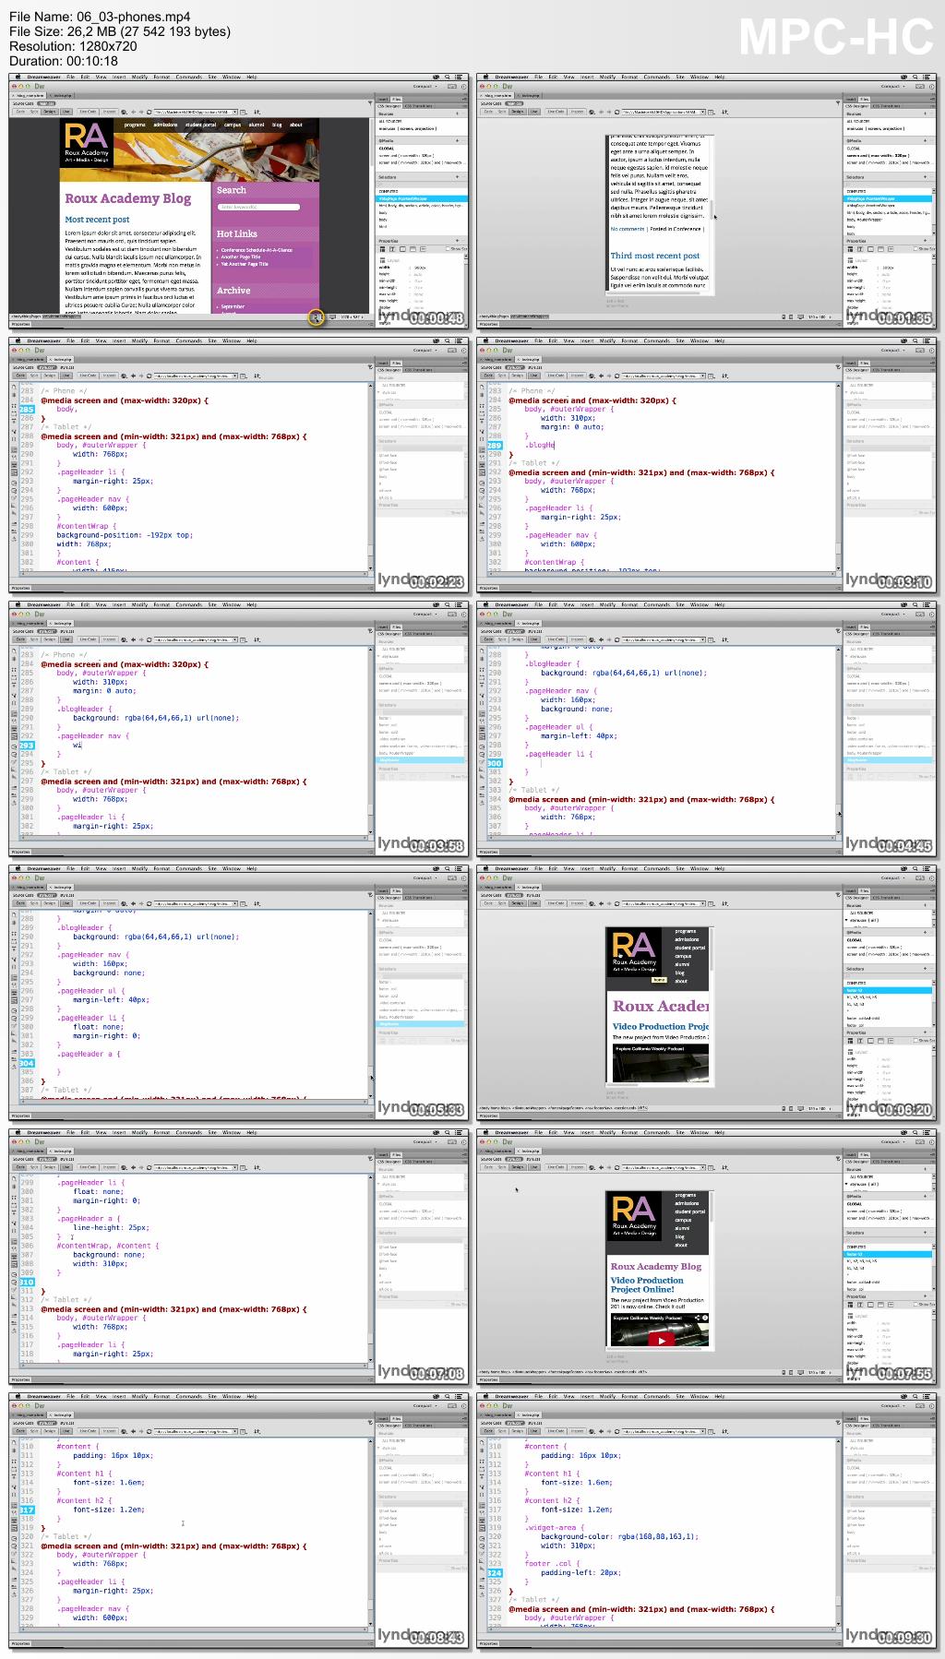
Task: Click the highlighted phone size icon at 00:00:48
Action: 316,317
